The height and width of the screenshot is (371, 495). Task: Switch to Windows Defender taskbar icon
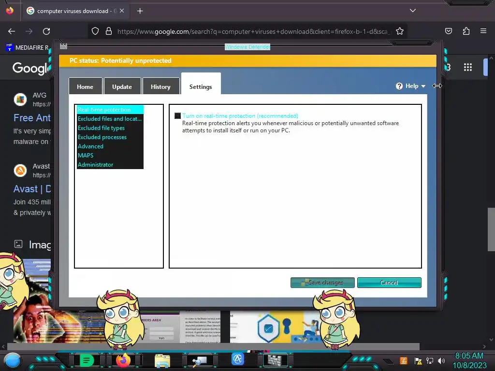[275, 360]
